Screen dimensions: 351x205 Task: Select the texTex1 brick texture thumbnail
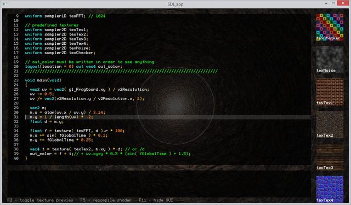tap(330, 92)
